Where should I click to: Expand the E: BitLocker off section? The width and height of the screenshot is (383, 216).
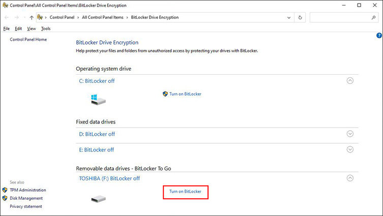coord(350,149)
